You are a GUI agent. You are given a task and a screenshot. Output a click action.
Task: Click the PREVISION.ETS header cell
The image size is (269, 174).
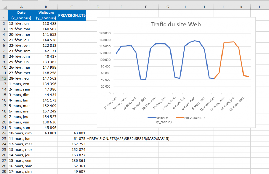point(71,15)
